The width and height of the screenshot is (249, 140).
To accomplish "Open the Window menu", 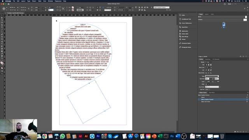I will [x=51, y=1].
